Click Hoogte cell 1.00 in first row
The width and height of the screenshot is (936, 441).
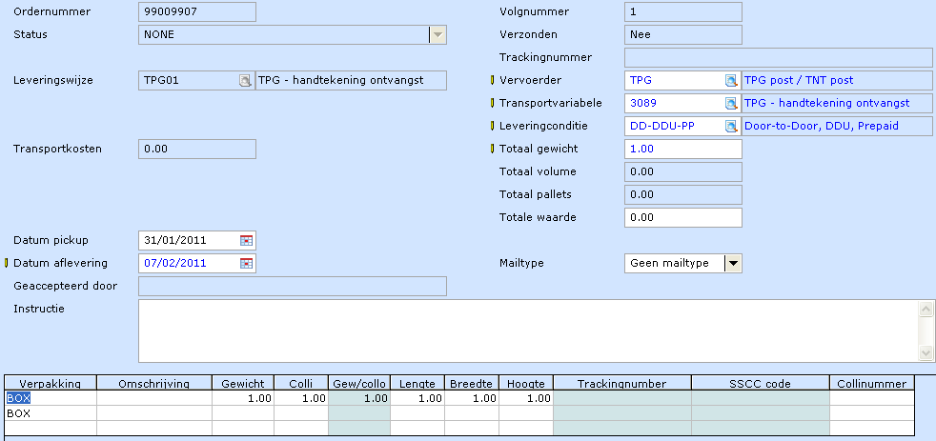pos(526,398)
